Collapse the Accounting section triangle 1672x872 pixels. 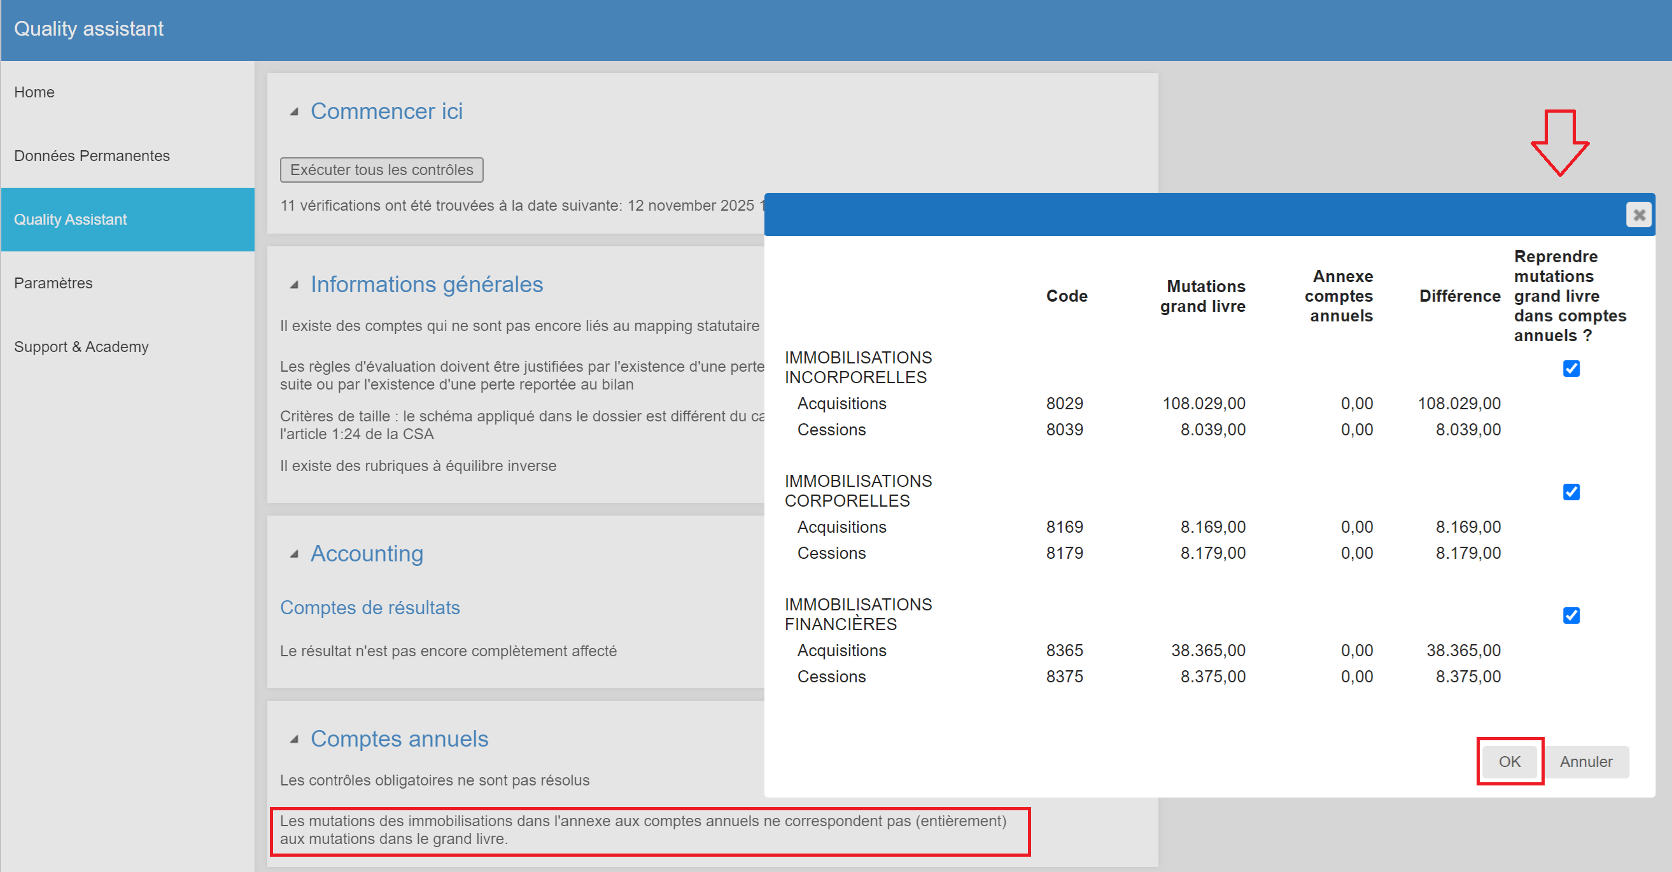(x=295, y=554)
